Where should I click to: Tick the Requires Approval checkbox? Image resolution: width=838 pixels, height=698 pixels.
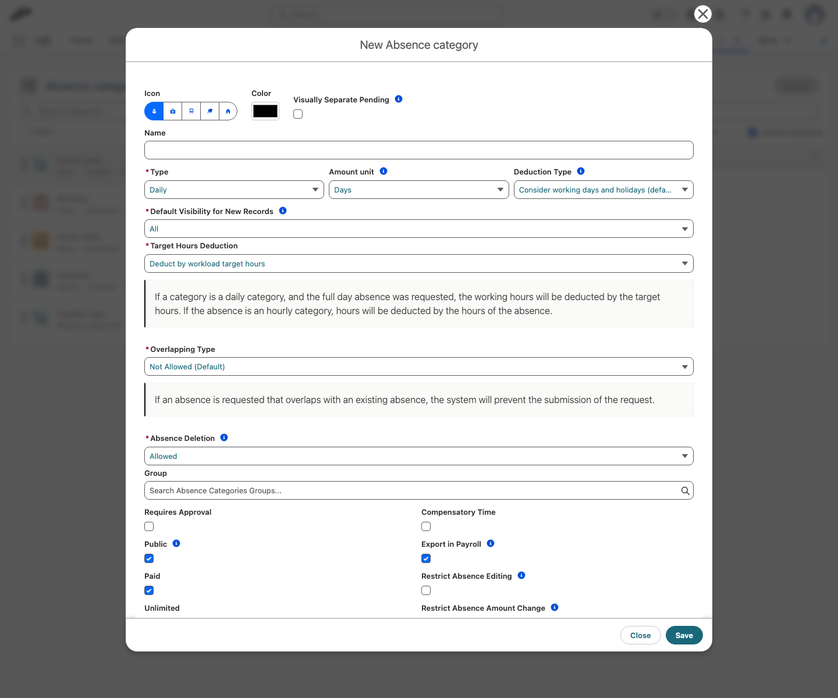pos(149,526)
